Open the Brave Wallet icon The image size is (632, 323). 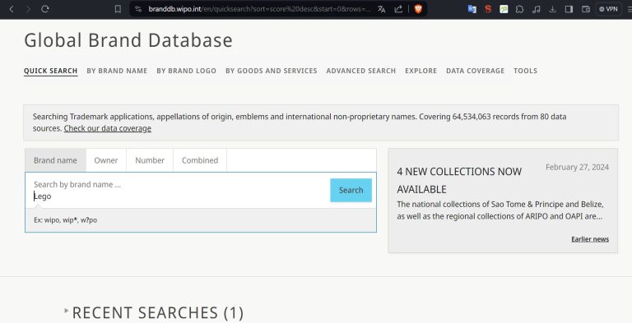click(586, 9)
